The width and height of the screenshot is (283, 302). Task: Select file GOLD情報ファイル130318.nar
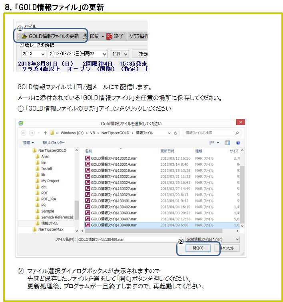pos(114,170)
